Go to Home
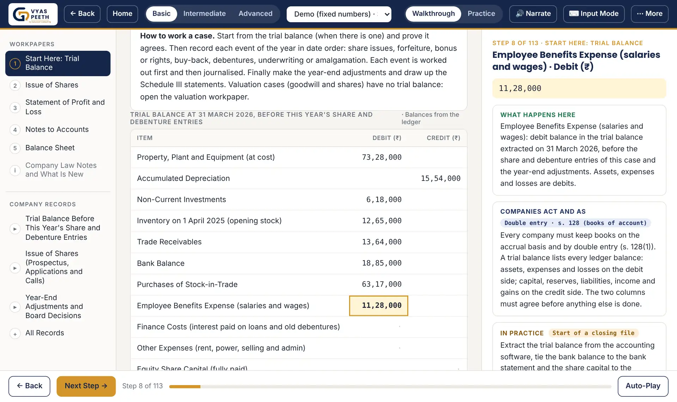Image resolution: width=677 pixels, height=402 pixels. tap(122, 14)
